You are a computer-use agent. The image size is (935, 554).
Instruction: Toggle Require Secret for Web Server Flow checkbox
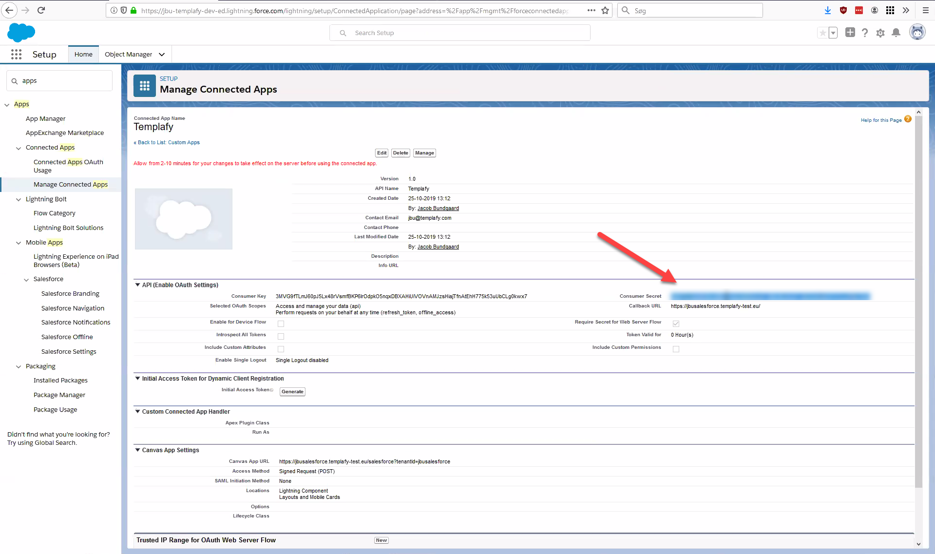676,324
